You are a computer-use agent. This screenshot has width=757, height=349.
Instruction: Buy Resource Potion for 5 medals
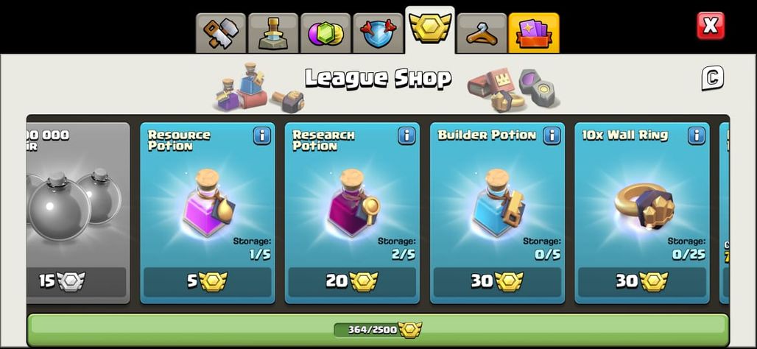tap(208, 282)
